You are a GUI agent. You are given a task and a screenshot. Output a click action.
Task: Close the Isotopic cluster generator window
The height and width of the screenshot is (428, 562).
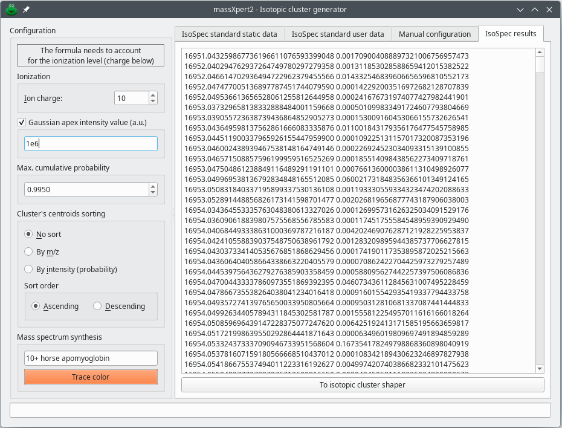[x=549, y=10]
